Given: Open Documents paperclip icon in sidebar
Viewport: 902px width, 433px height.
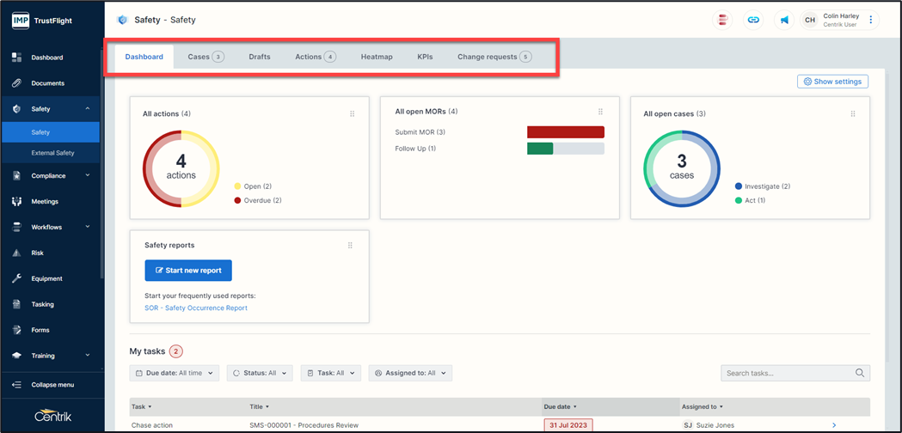Looking at the screenshot, I should coord(16,83).
